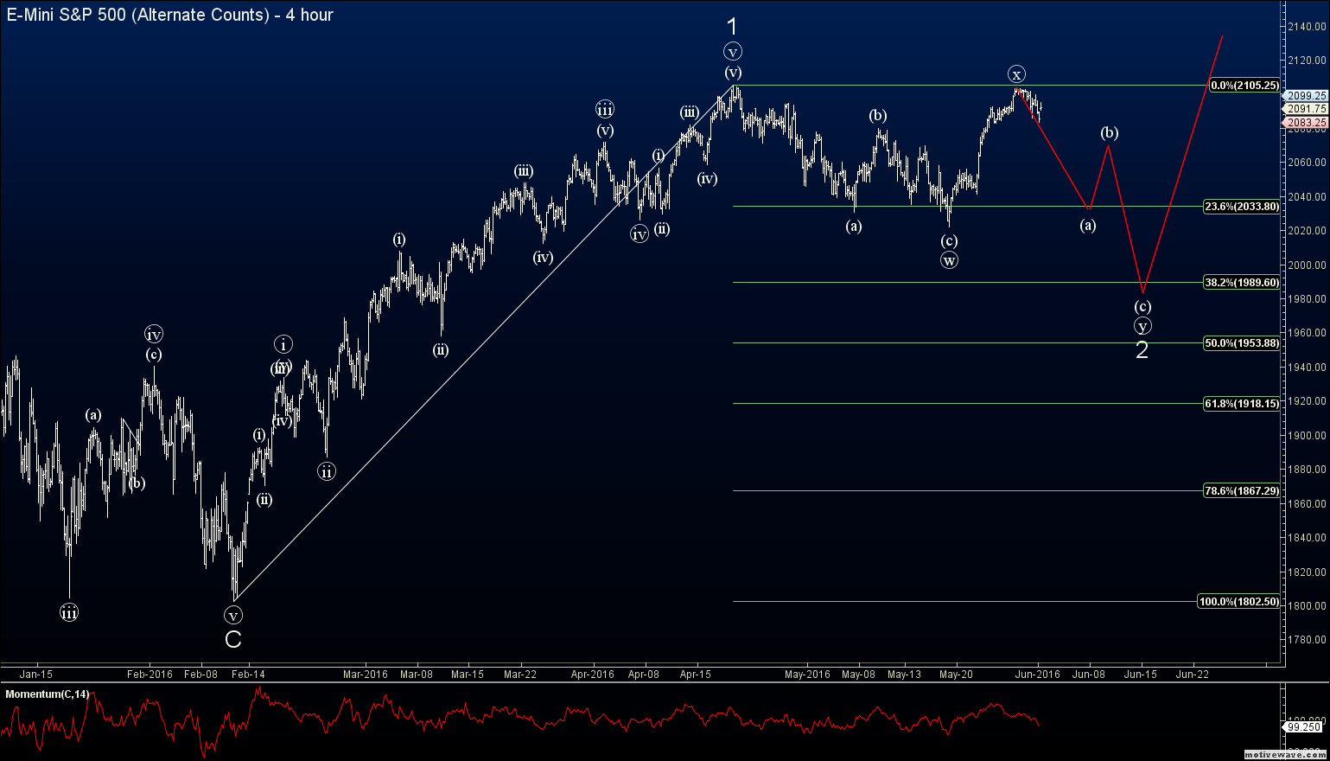The height and width of the screenshot is (761, 1330).
Task: Select the 61.8%(1918.15) retracement label
Action: (x=1241, y=404)
